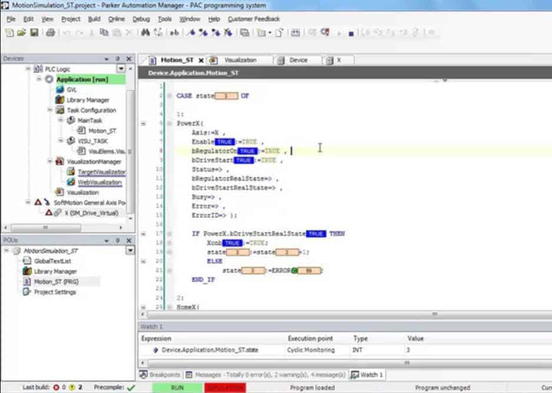Click the green RUN status indicator
Screen dimensions: 552x393
pos(178,387)
